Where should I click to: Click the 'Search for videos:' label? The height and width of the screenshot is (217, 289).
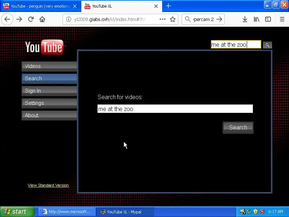click(120, 97)
